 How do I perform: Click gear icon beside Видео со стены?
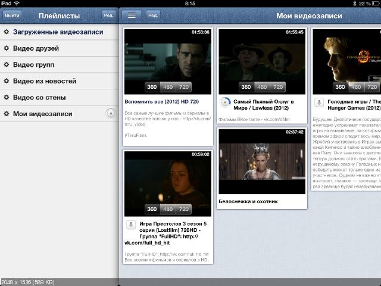click(7, 97)
